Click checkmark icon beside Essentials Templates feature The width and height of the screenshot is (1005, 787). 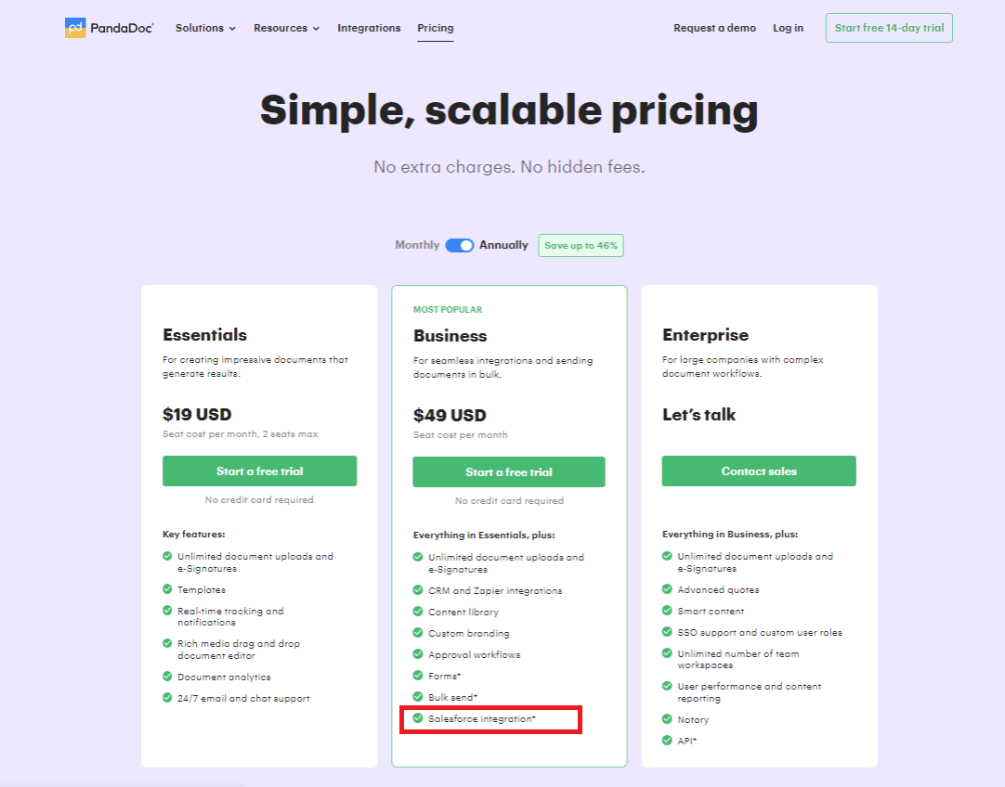(167, 589)
